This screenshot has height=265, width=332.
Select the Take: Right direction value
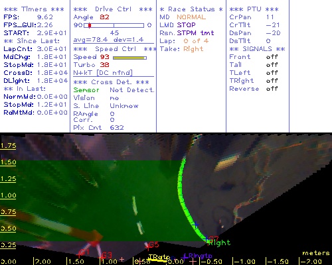click(x=193, y=49)
